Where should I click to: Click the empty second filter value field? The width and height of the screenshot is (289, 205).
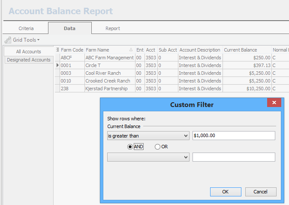click(234, 157)
